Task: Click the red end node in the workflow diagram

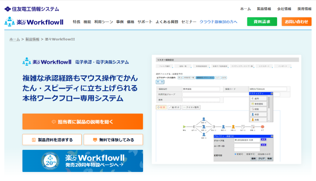Action: 262,127
